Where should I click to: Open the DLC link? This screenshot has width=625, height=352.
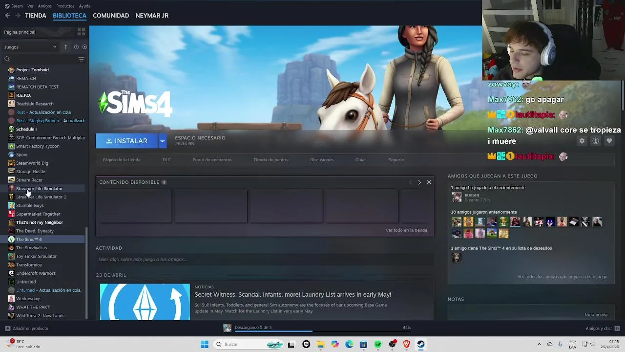coord(167,160)
